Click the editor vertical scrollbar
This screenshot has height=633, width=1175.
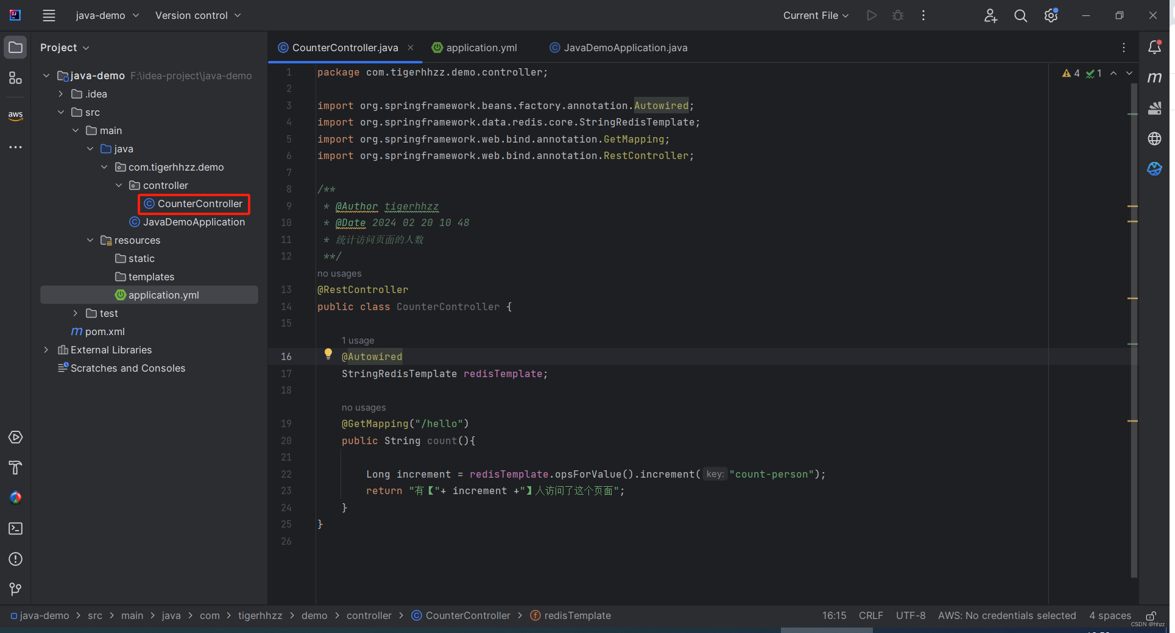click(1134, 329)
